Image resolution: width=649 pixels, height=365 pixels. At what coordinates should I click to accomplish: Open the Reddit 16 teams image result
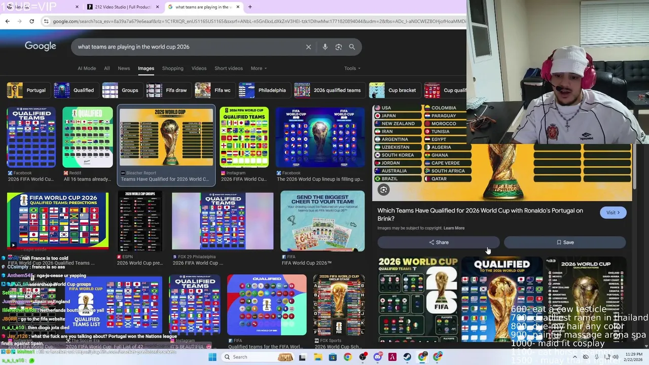pos(87,144)
